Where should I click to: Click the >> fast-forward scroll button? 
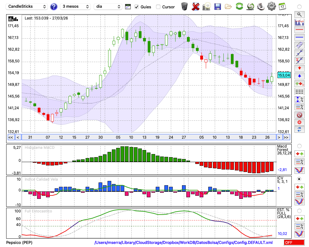(x=286, y=137)
